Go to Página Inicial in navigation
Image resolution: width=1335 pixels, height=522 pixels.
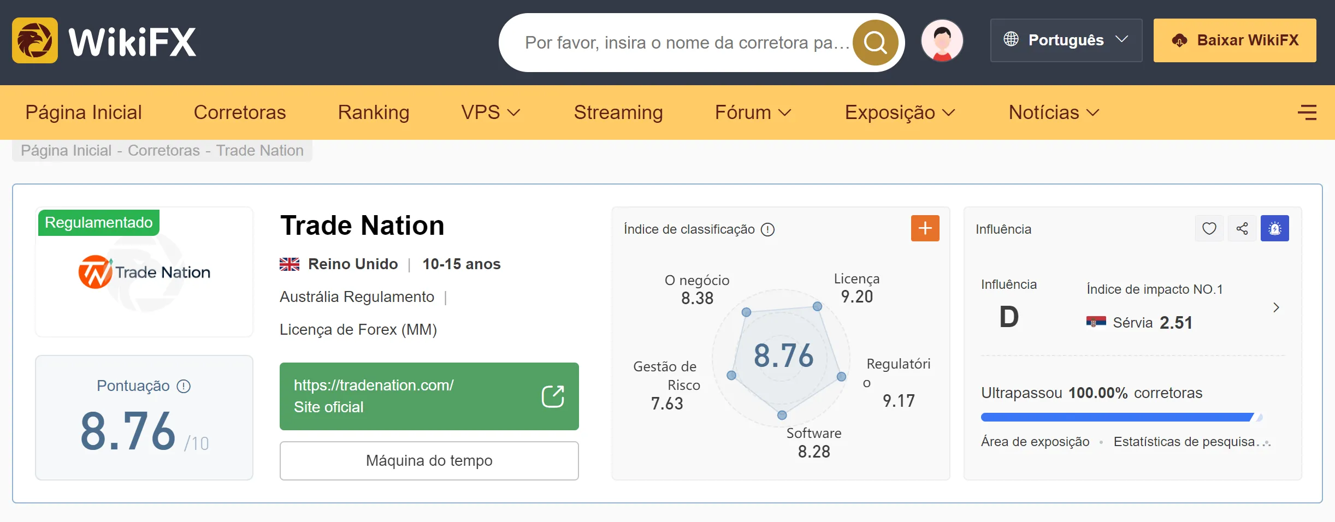84,112
